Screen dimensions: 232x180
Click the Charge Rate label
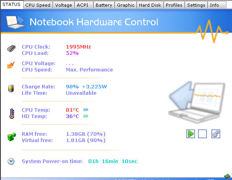coord(39,87)
